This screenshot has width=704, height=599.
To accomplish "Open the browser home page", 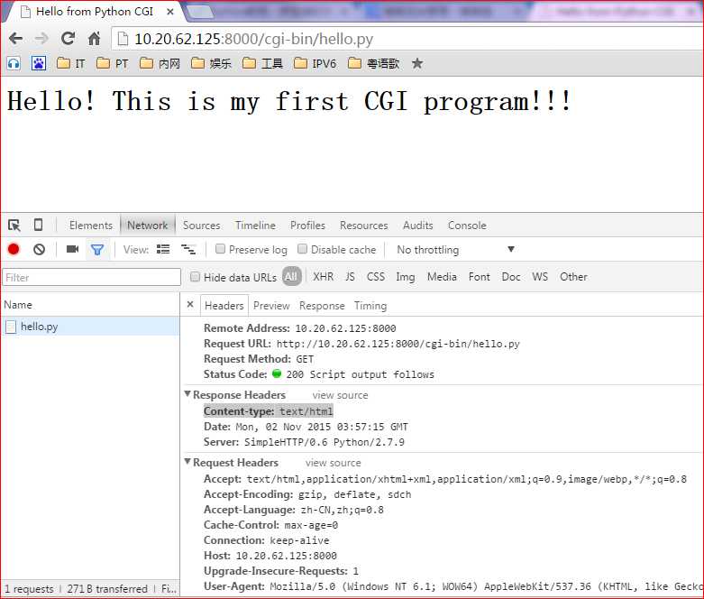I will (94, 39).
